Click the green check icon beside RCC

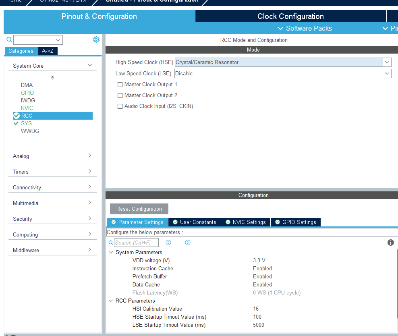[x=17, y=116]
